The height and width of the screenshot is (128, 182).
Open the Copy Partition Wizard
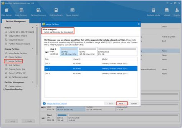tap(18, 36)
